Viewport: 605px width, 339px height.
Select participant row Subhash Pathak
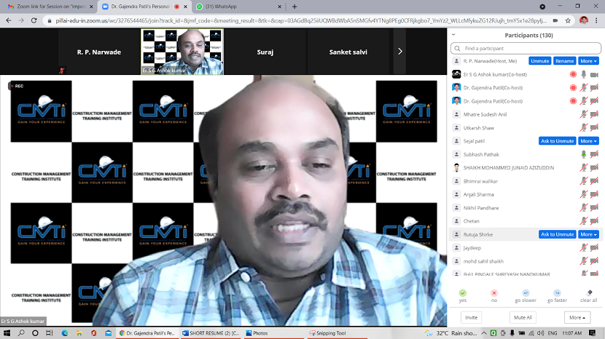pyautogui.click(x=526, y=154)
